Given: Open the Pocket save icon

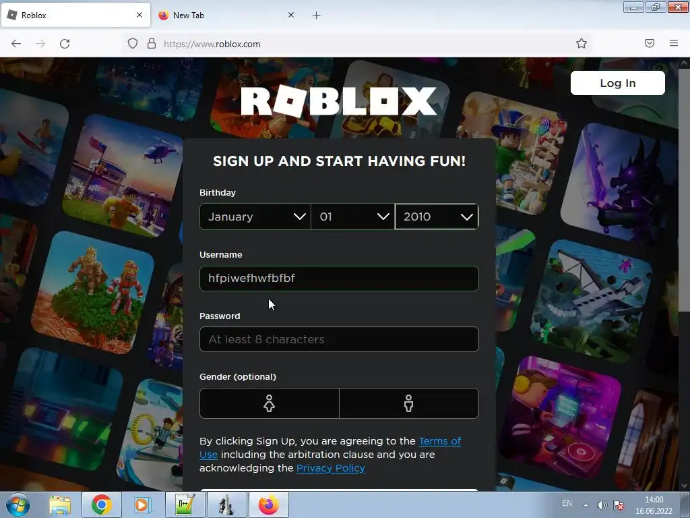Looking at the screenshot, I should pos(650,43).
